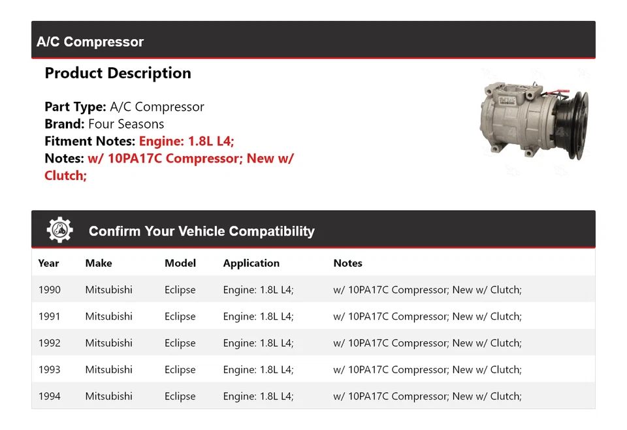This screenshot has width=627, height=430.
Task: Click the Make column header
Action: 98,263
